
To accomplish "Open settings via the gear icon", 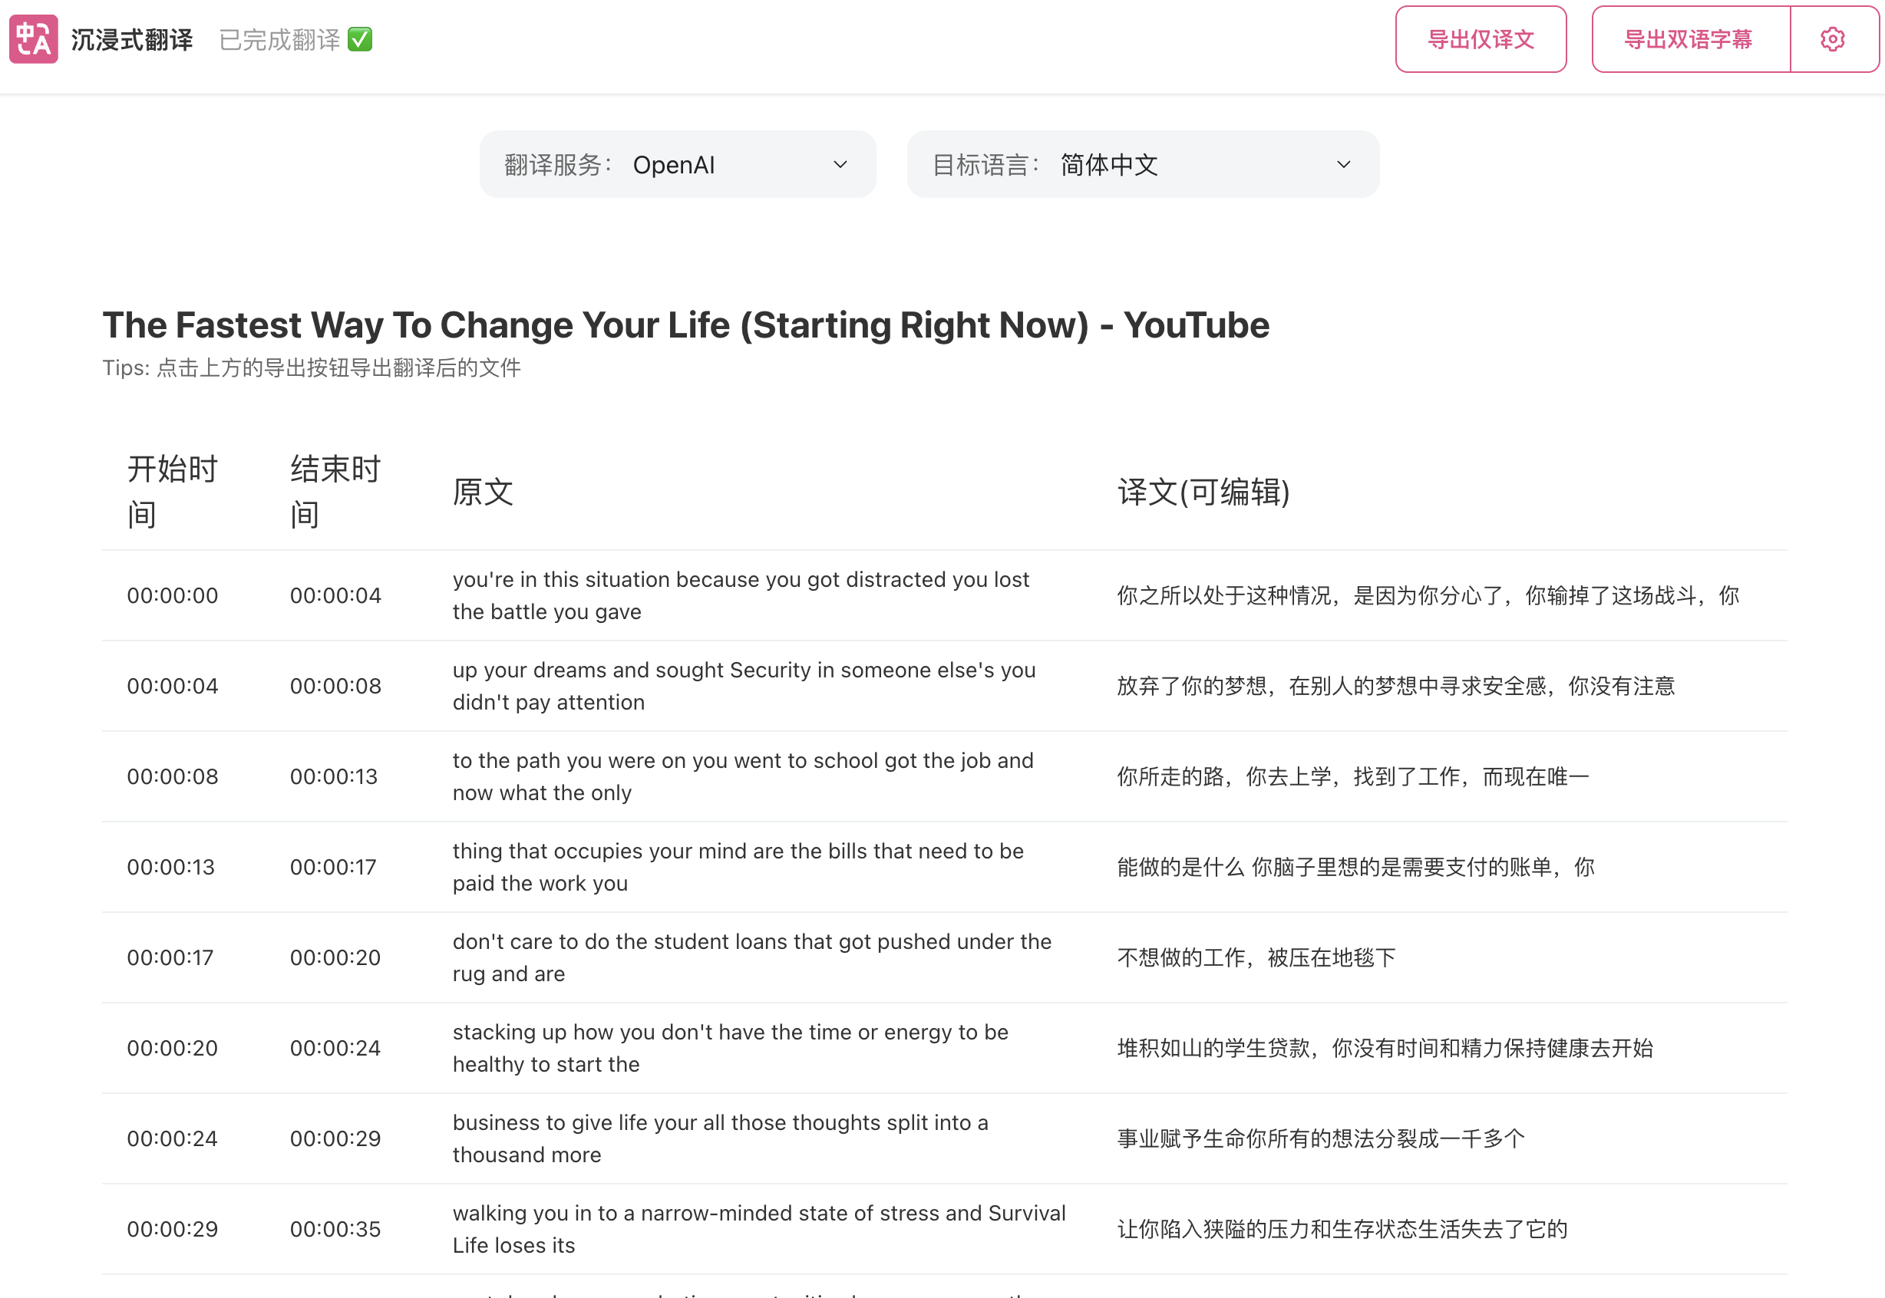I will click(x=1832, y=39).
